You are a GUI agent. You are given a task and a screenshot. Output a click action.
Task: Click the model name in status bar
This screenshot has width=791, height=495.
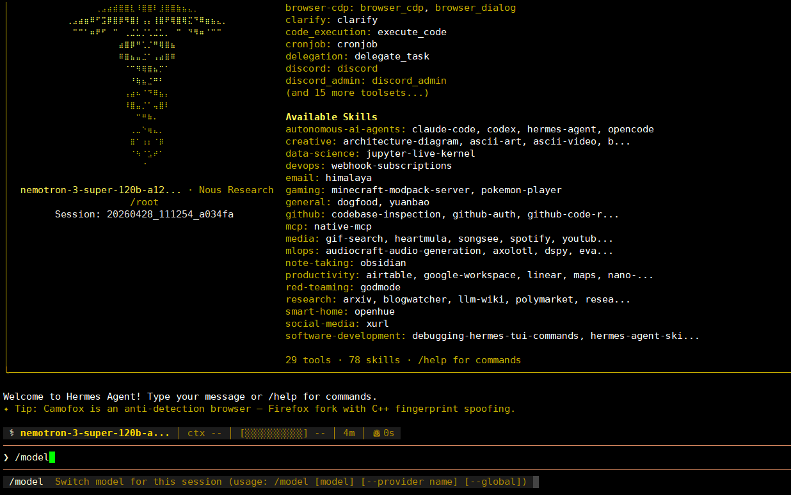[95, 433]
